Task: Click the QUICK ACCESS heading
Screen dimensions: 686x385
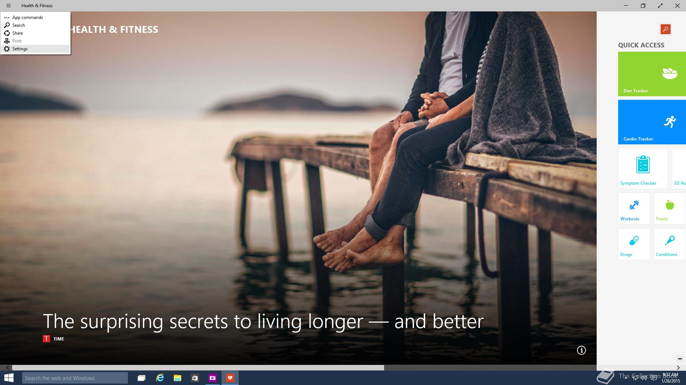Action: 641,45
